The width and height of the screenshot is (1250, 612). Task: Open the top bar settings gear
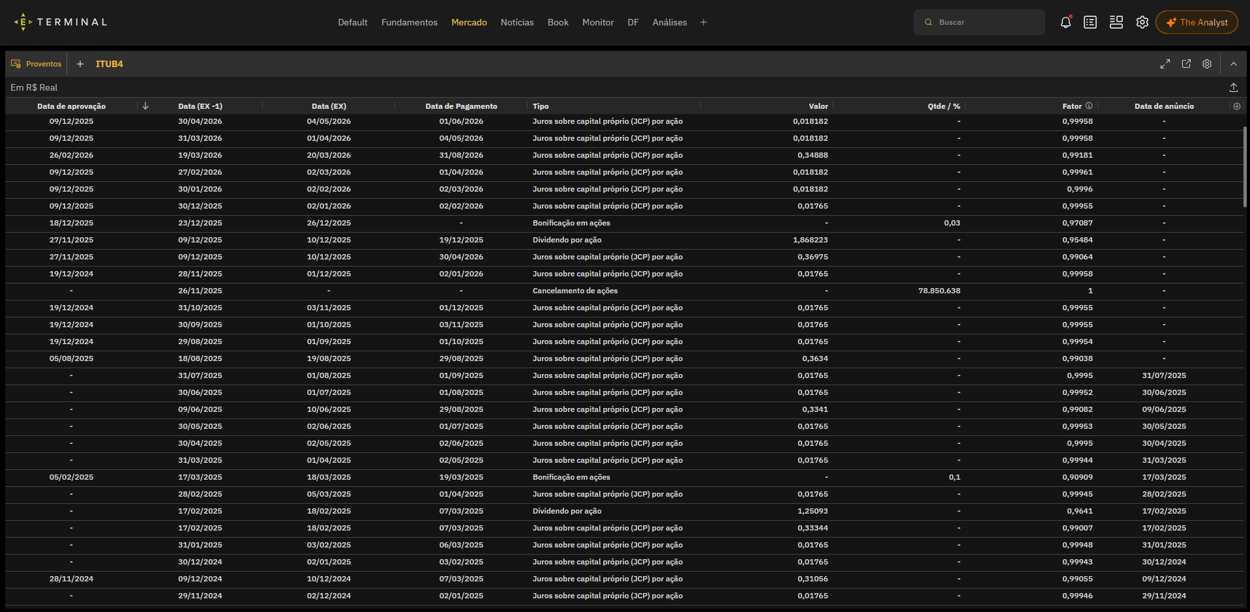click(x=1142, y=22)
